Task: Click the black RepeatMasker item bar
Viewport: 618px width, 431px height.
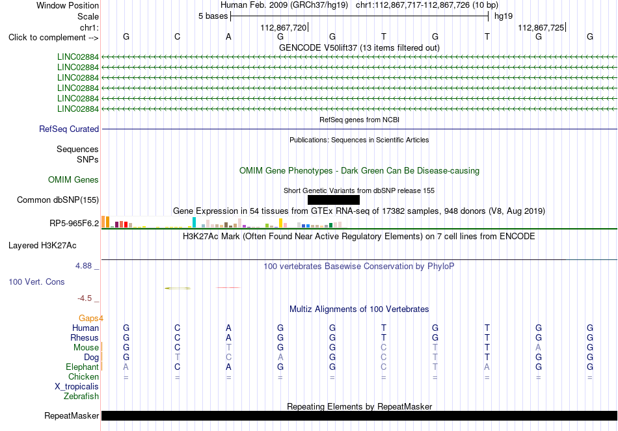Action: click(x=359, y=415)
